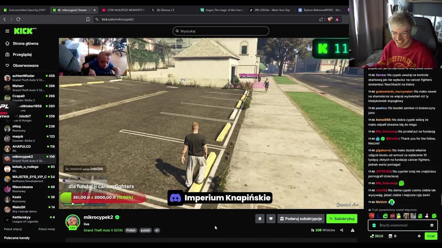The image size is (442, 248).
Task: Open the gift icon in chat input
Action: 374,225
